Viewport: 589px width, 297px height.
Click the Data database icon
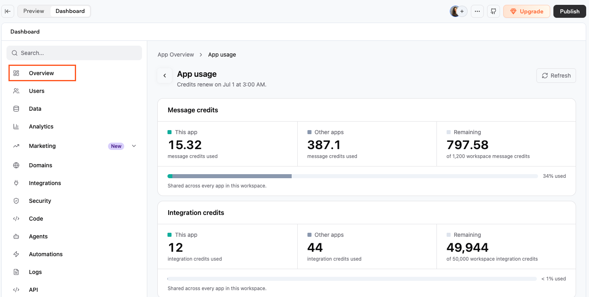click(16, 109)
